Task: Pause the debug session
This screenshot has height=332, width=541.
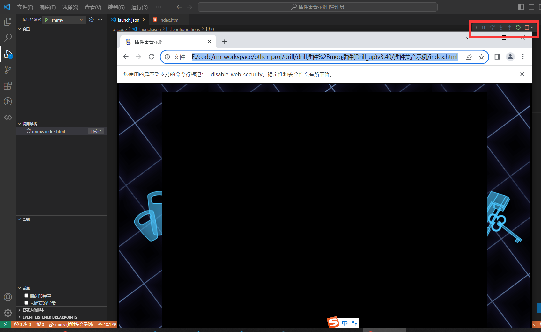Action: pos(484,28)
